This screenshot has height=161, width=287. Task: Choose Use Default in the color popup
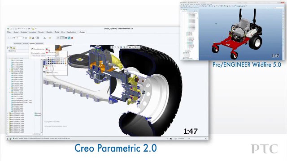51,53
